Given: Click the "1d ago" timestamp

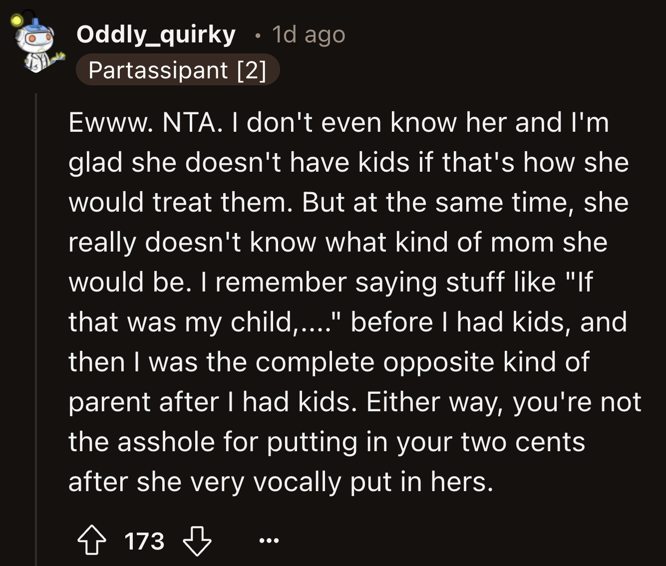Looking at the screenshot, I should tap(309, 35).
